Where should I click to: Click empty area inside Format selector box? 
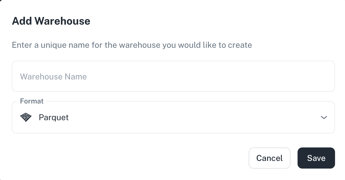194,118
